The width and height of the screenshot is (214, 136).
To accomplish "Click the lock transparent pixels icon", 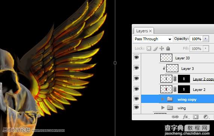I will point(149,48).
